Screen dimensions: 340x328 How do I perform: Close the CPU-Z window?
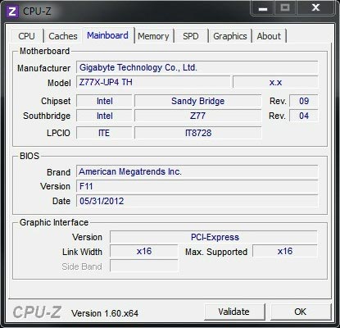pos(315,8)
